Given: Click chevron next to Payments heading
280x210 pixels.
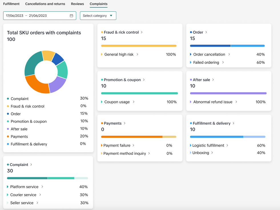Looking at the screenshot, I should point(125,123).
